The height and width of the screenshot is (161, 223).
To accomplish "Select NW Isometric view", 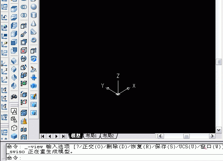I will pos(14,86).
